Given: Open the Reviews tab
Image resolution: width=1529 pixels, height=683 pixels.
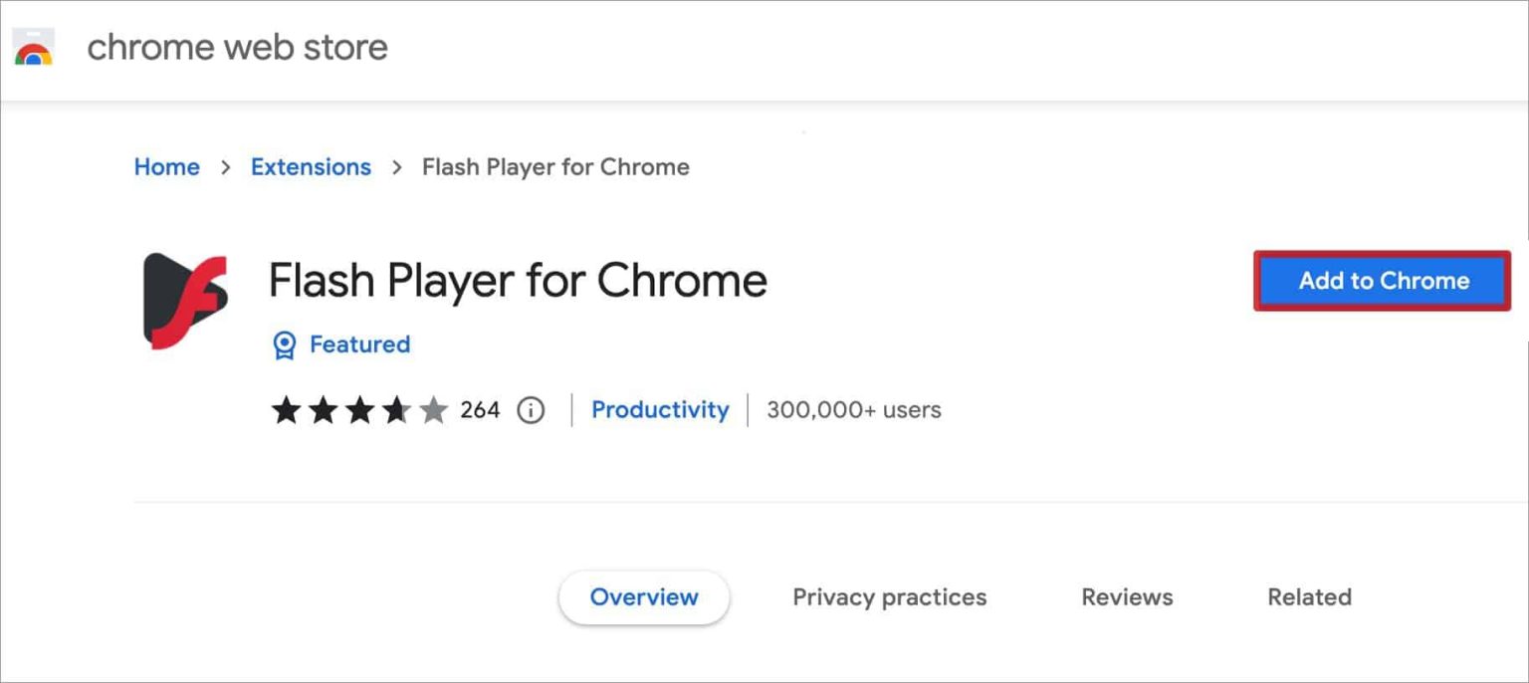Looking at the screenshot, I should pyautogui.click(x=1126, y=597).
